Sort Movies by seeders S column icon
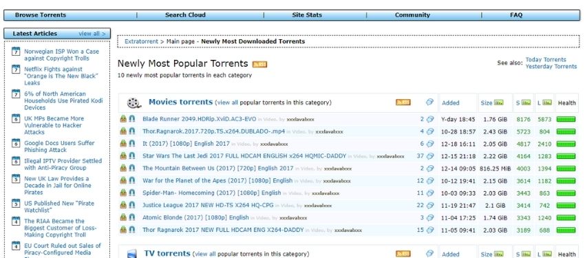This screenshot has width=585, height=258. [526, 103]
